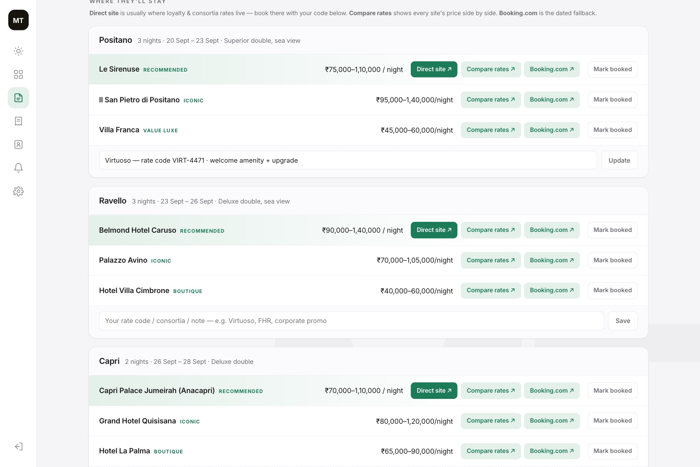Viewport: 700px width, 467px height.
Task: Click the Hotel La Palma name
Action: [124, 451]
